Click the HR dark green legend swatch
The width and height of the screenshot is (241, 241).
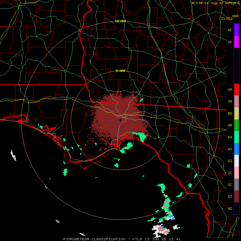coord(236,125)
